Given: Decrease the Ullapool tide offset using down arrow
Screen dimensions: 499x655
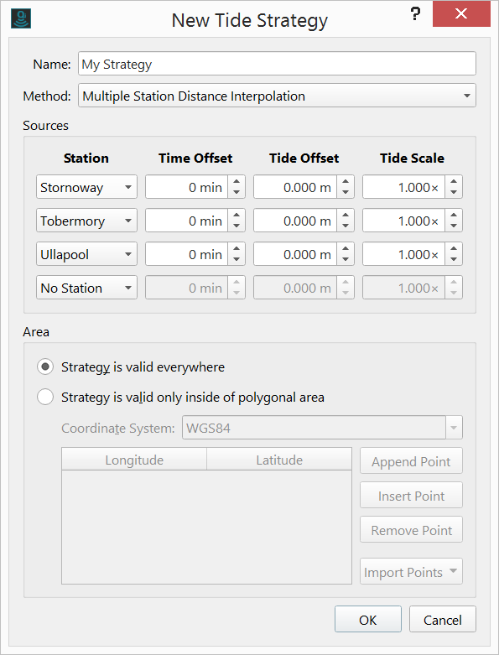Looking at the screenshot, I should point(346,259).
